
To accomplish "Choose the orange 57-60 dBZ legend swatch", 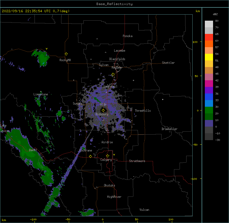I will pos(209,44).
